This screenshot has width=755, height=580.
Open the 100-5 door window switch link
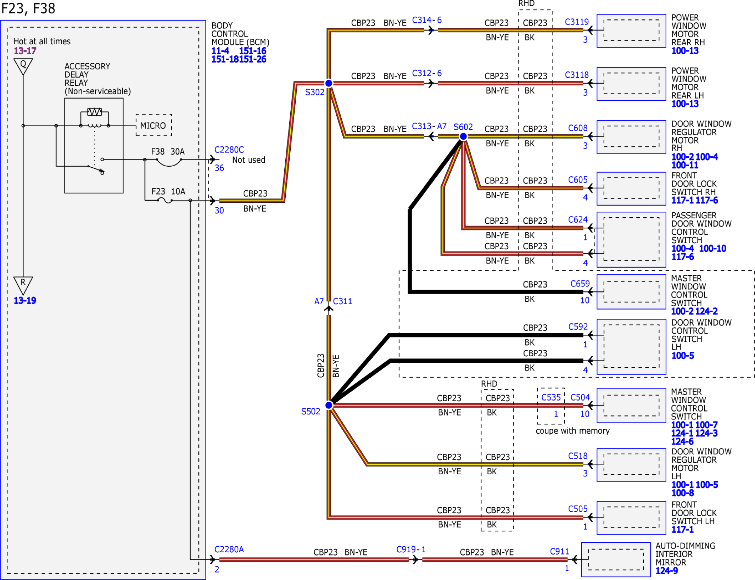tap(682, 356)
